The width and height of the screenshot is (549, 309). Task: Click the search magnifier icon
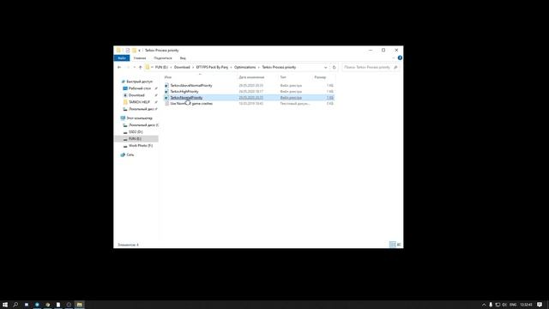395,67
